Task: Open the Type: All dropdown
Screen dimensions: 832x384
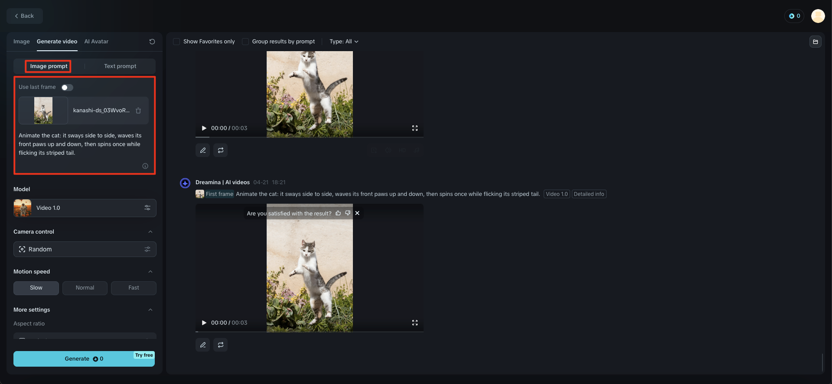Action: coord(344,42)
